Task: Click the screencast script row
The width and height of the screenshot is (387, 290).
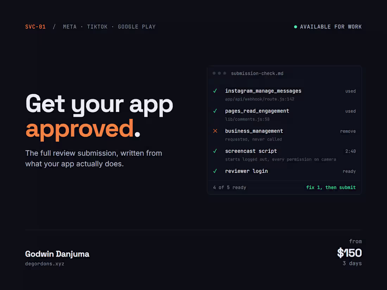Action: [x=284, y=155]
